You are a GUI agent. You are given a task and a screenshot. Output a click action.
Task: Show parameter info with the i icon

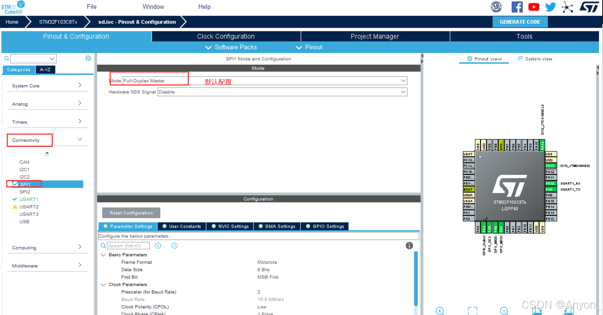click(409, 245)
